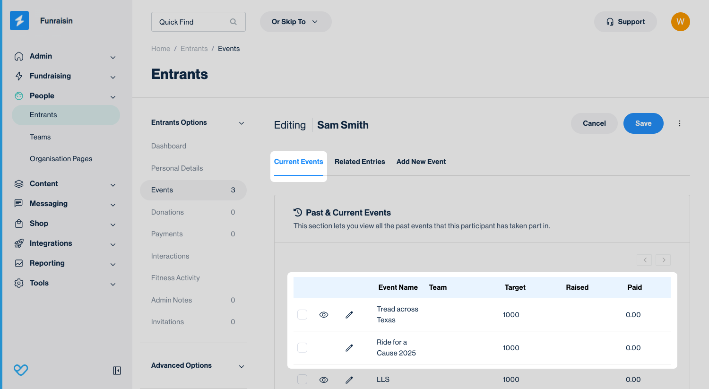The image size is (709, 389).
Task: Click the Funraisin lightning logo icon
Action: coord(19,21)
